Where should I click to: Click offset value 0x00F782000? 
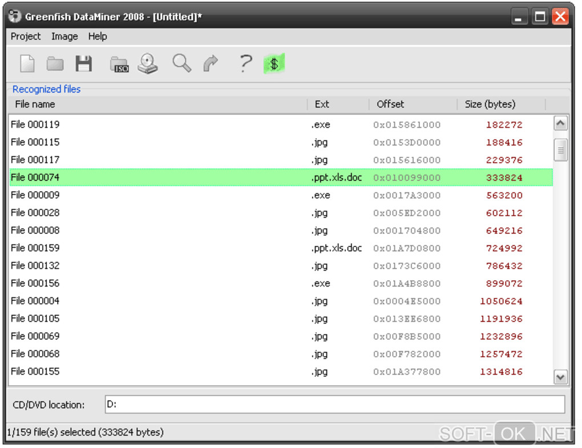click(407, 354)
